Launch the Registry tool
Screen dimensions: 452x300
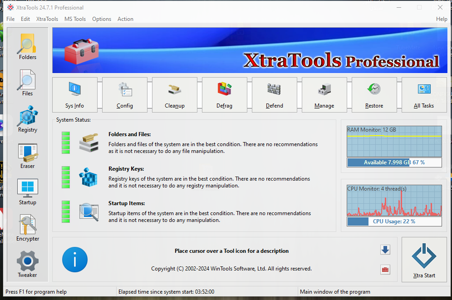tap(27, 119)
